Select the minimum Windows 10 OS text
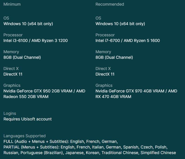 [28, 24]
